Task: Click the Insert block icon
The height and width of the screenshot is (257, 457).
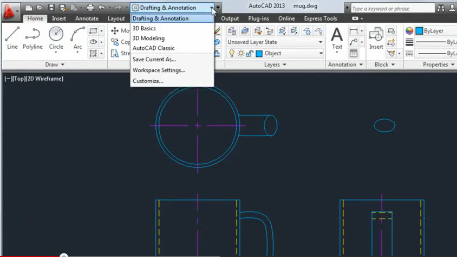Action: (x=376, y=38)
